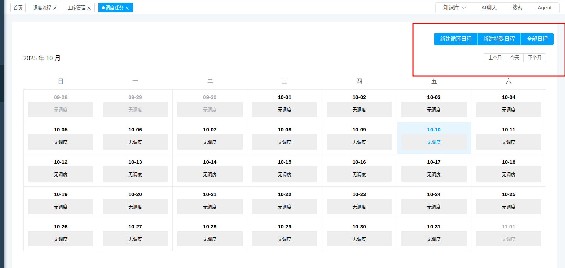The image size is (565, 268).
Task: Click the 无调度 block under 10-01
Action: tap(284, 110)
